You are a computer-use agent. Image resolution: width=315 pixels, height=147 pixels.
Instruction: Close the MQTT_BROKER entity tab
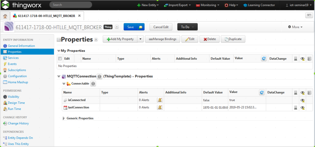[79, 16]
